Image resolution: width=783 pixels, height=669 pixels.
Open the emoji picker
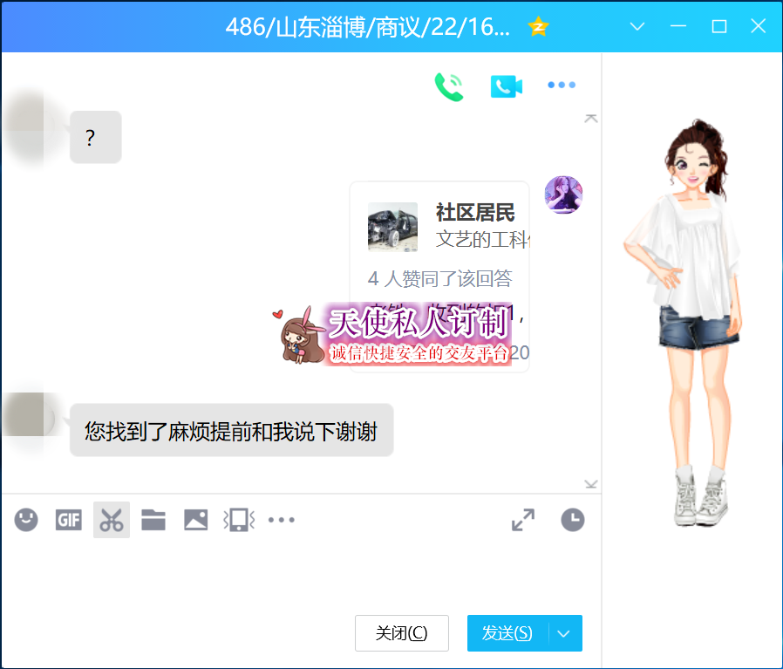26,521
